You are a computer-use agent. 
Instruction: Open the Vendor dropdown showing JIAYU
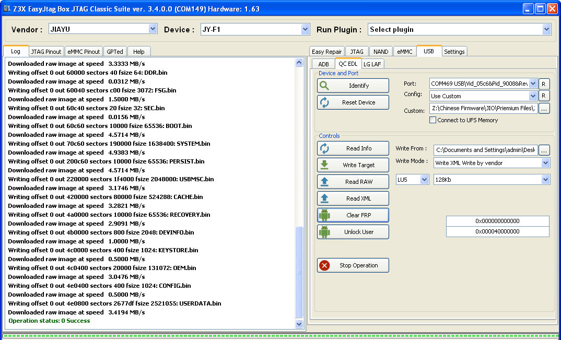[153, 29]
